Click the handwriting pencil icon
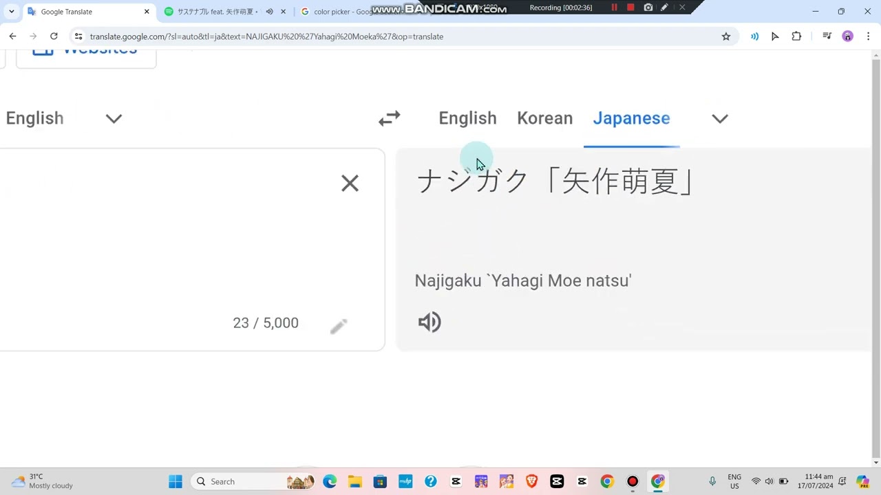The image size is (881, 495). (x=339, y=327)
